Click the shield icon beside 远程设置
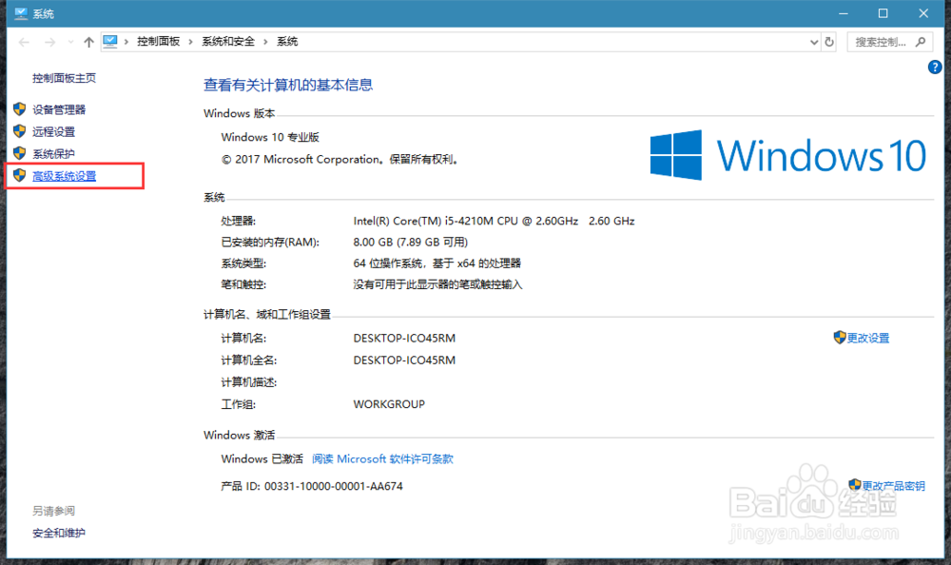 tap(19, 131)
